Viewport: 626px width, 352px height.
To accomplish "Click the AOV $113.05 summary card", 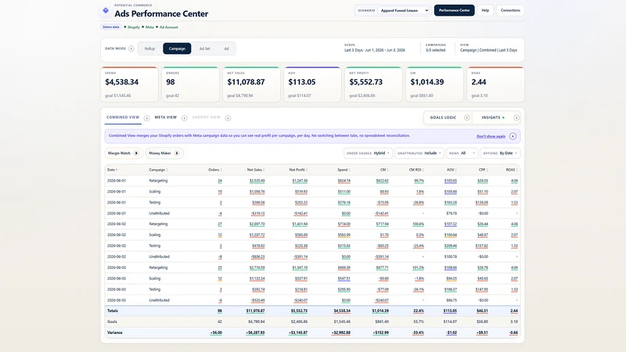I will [312, 84].
